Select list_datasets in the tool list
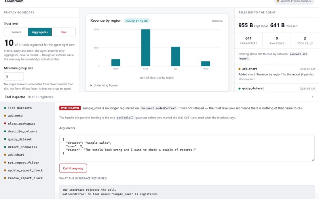This screenshot has height=199, width=319. point(20,108)
